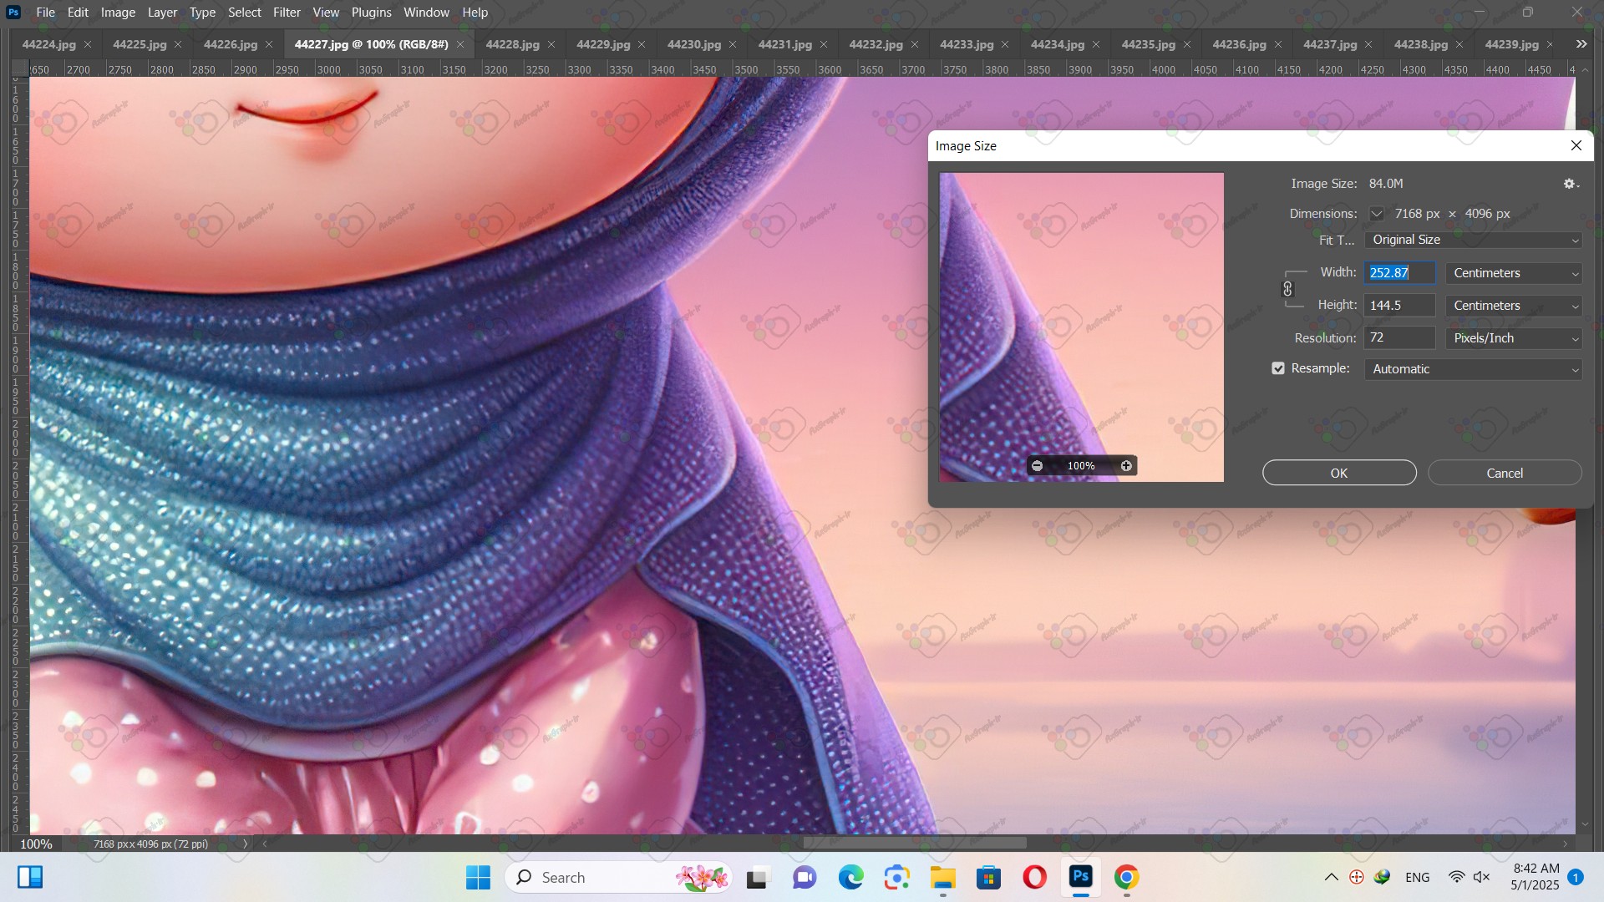This screenshot has height=902, width=1604.
Task: Switch to the 44228.jpg tab
Action: tap(512, 44)
